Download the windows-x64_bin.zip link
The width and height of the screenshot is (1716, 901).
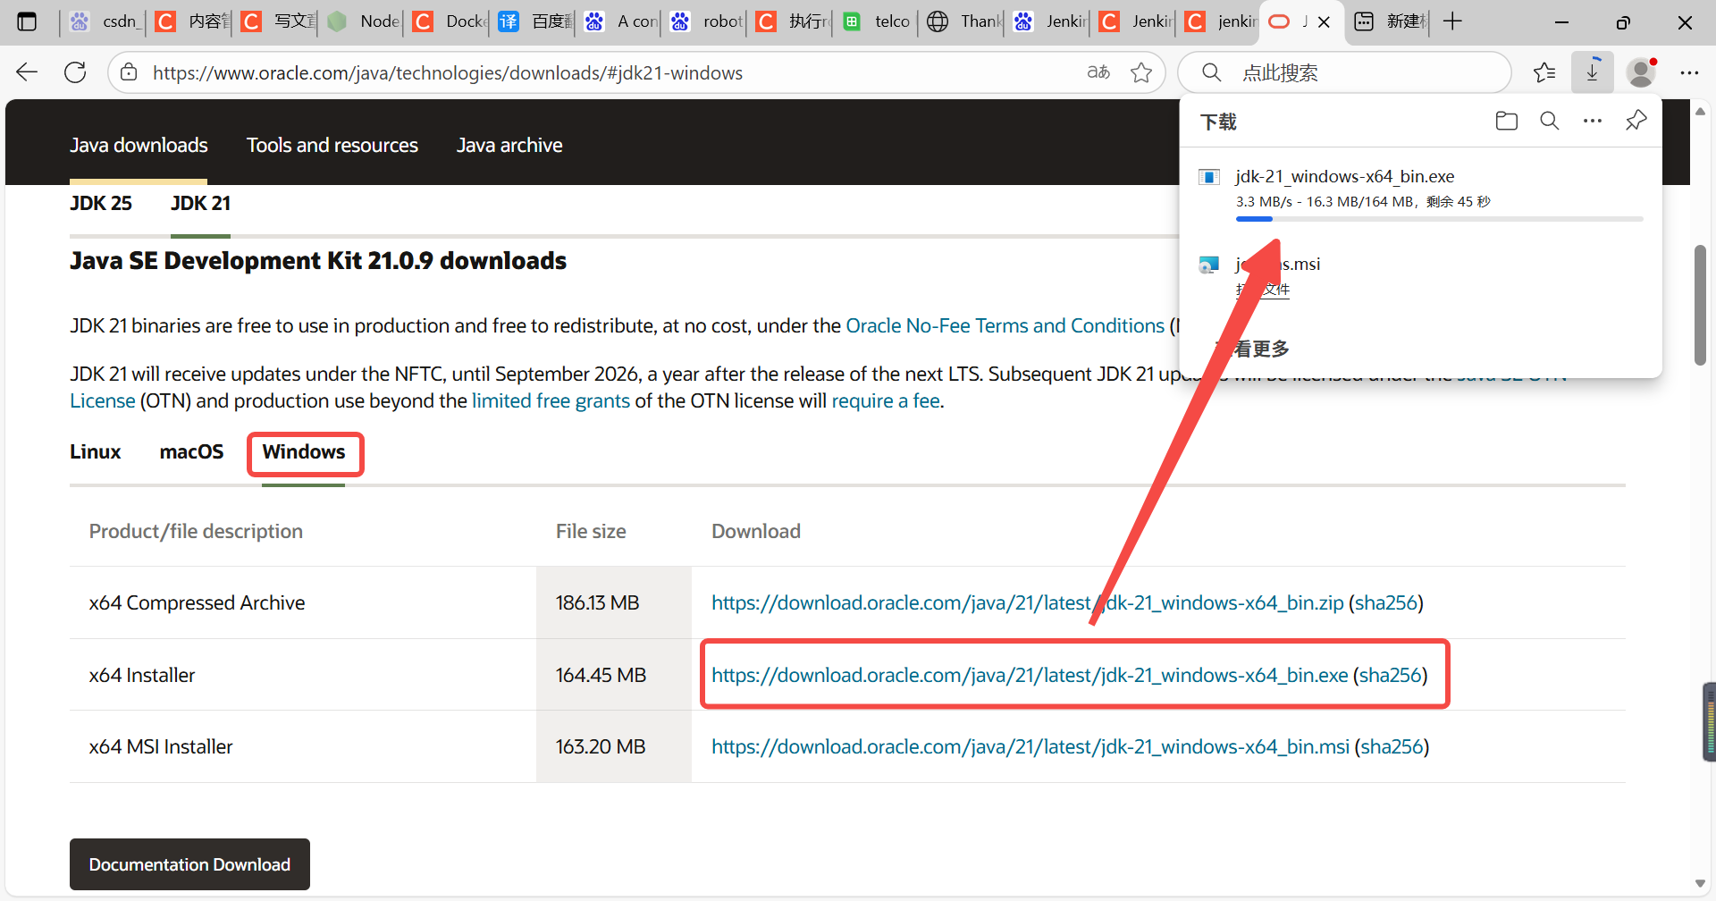(1028, 602)
